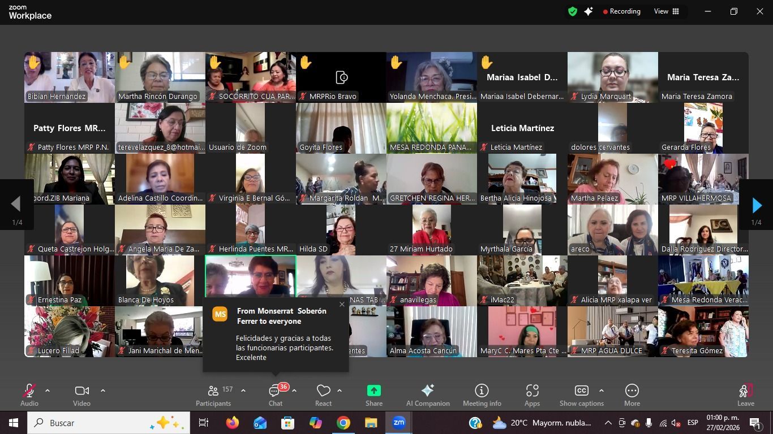The height and width of the screenshot is (434, 773).
Task: Select Hilda SD video tile
Action: pos(341,230)
